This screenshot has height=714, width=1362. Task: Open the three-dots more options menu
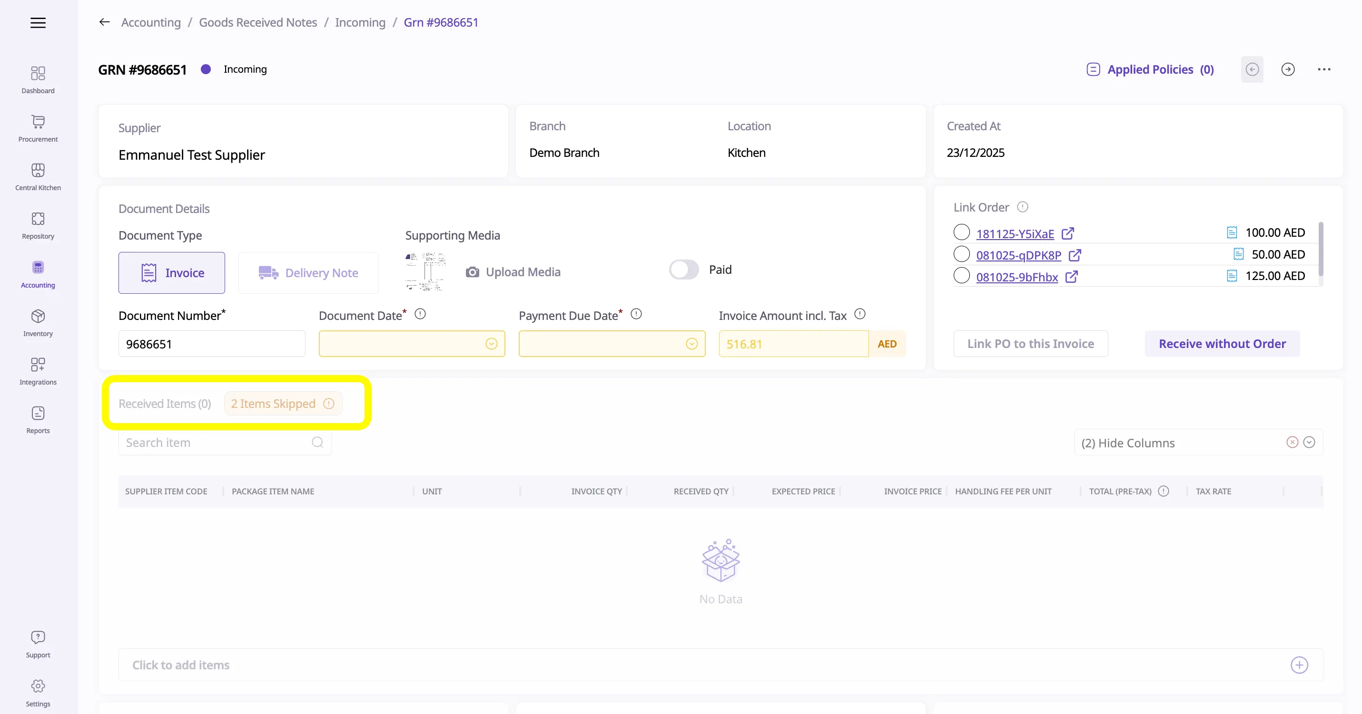(x=1324, y=69)
